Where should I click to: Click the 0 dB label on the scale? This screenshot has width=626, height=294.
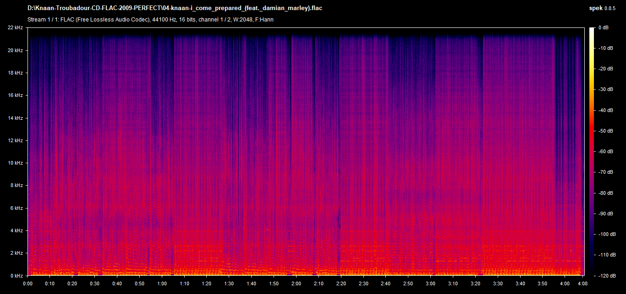click(603, 28)
